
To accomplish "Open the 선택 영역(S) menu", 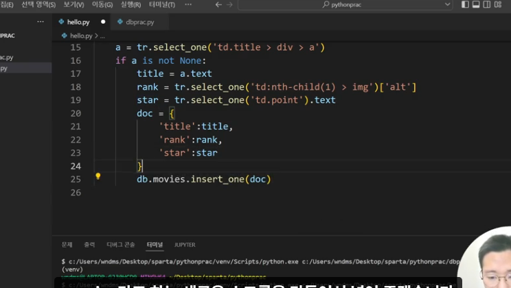I will pos(38,5).
